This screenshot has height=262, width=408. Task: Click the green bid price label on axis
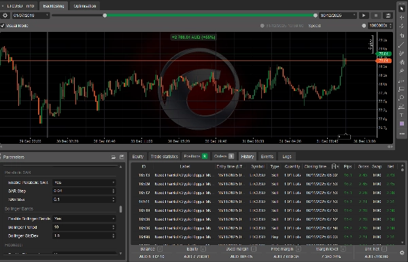click(x=384, y=54)
